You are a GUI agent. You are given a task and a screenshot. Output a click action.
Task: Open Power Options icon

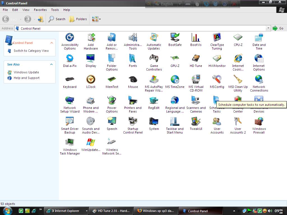(112, 101)
